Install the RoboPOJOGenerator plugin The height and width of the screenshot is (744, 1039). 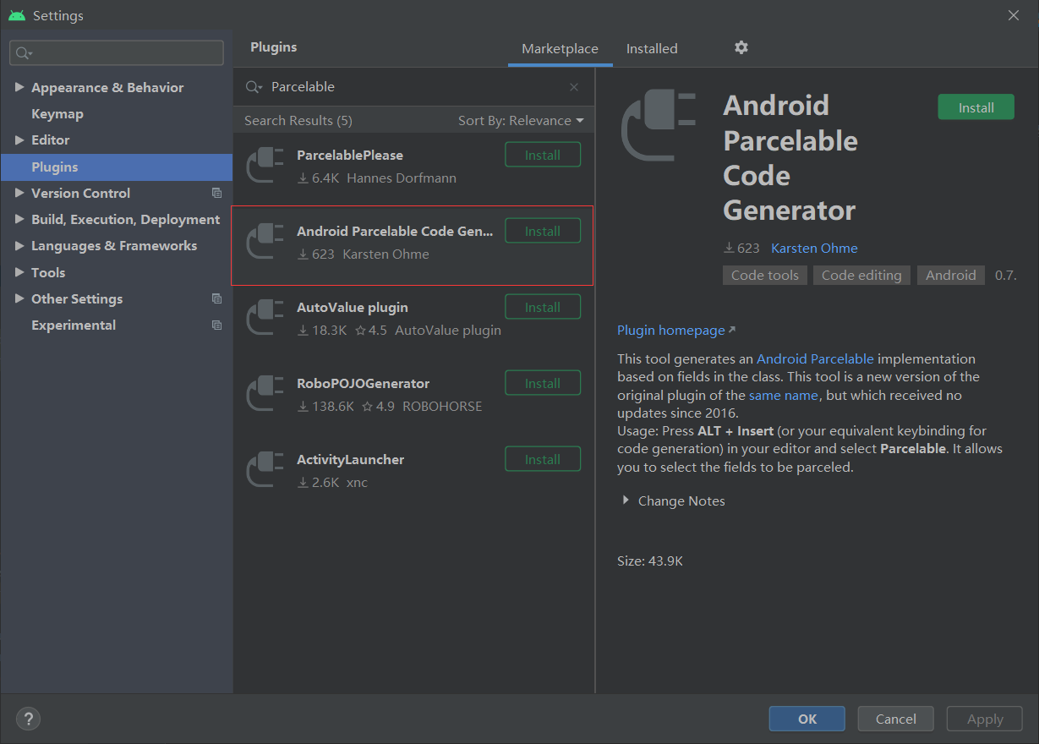click(543, 383)
